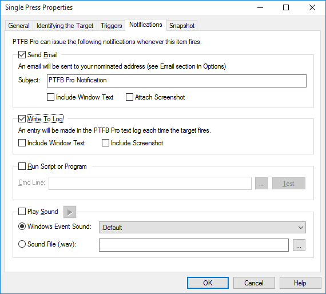The height and width of the screenshot is (294, 326).
Task: Choose the Windows Event Sound radio option
Action: coord(22,226)
